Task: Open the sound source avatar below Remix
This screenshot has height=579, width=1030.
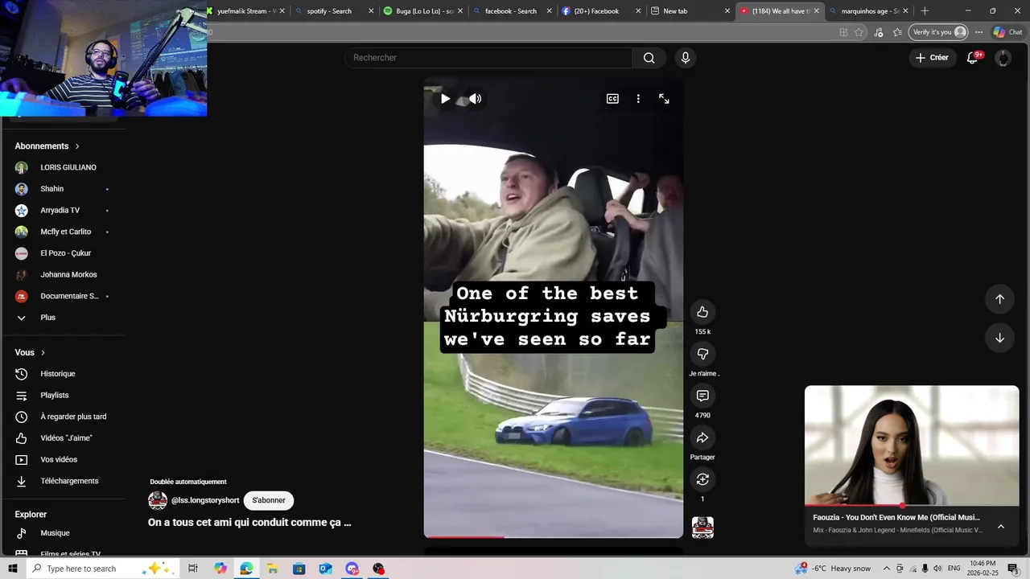Action: click(702, 528)
